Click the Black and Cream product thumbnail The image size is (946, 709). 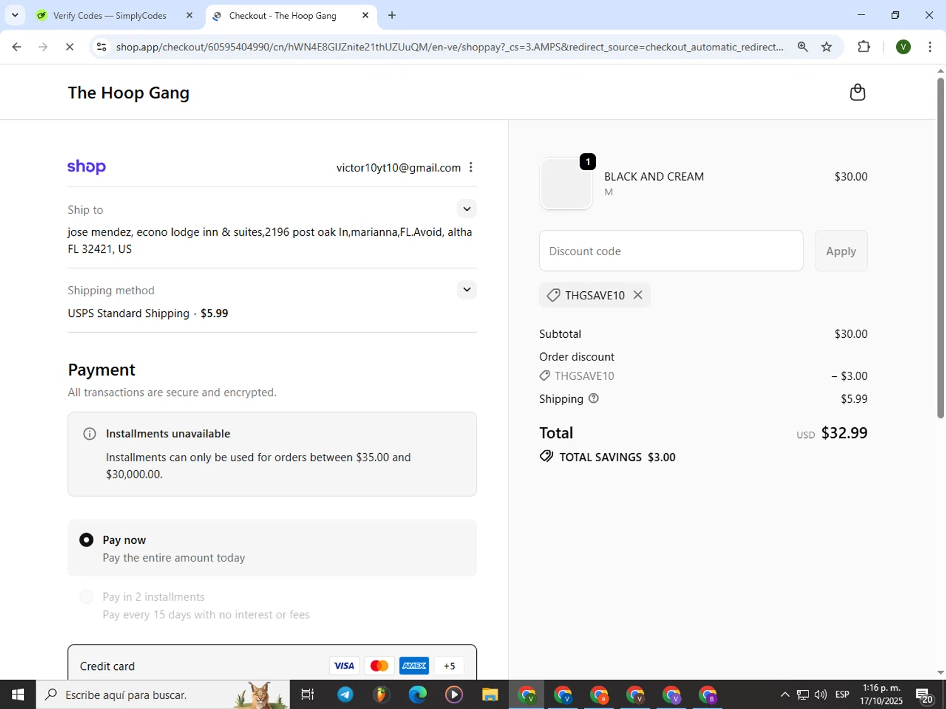566,183
